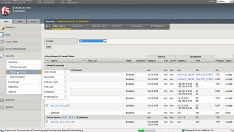Collapse rows with minus icon in header
This screenshot has height=132, width=234.
coord(83,61)
